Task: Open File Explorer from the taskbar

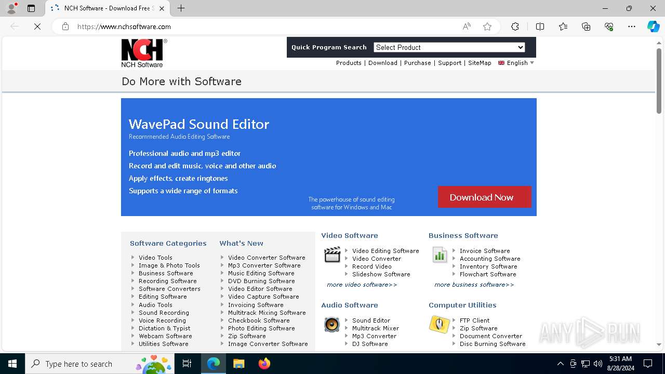Action: (x=238, y=364)
